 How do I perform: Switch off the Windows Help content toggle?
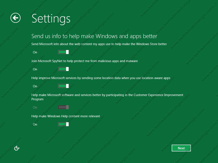coord(63,124)
